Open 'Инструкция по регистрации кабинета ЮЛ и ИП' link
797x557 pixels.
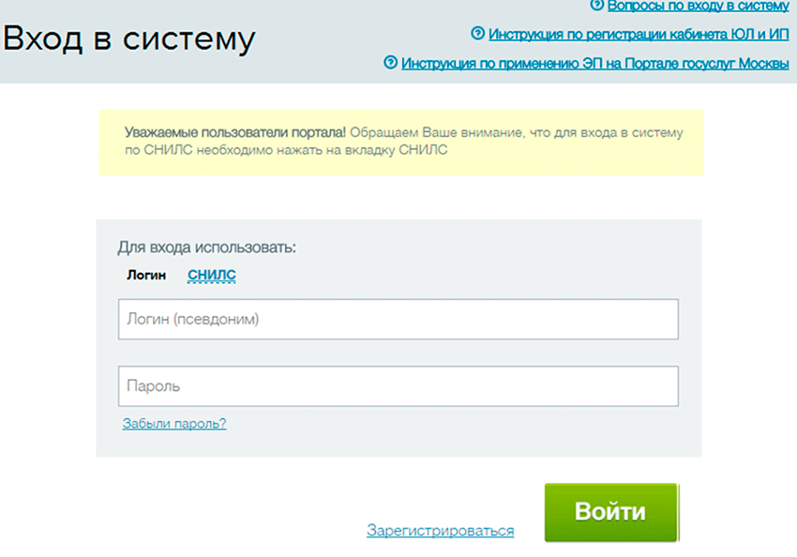pos(639,35)
